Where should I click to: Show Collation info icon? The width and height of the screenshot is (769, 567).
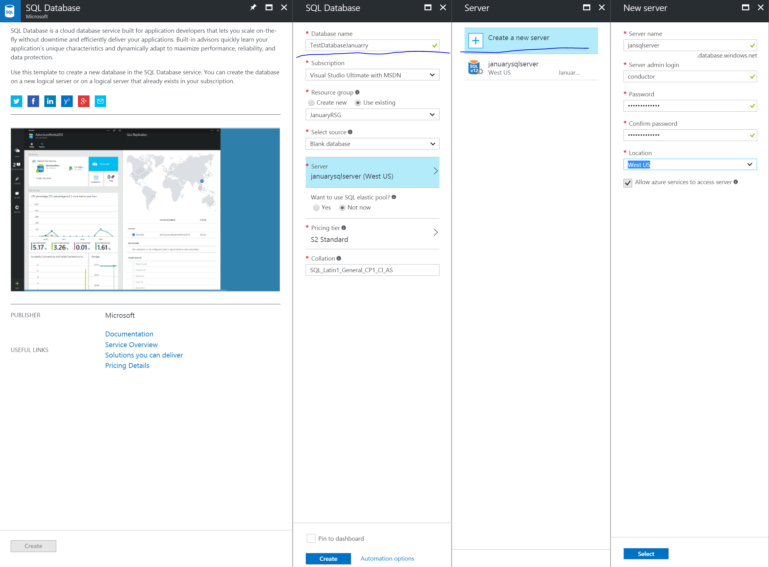click(x=339, y=258)
